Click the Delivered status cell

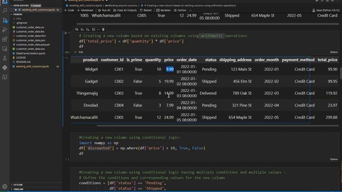pyautogui.click(x=208, y=93)
